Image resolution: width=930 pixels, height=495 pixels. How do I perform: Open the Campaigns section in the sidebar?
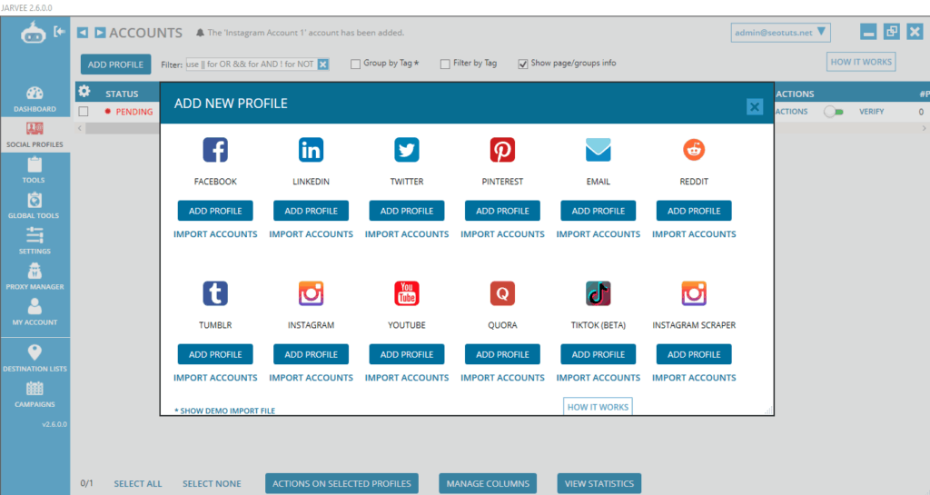pos(35,393)
